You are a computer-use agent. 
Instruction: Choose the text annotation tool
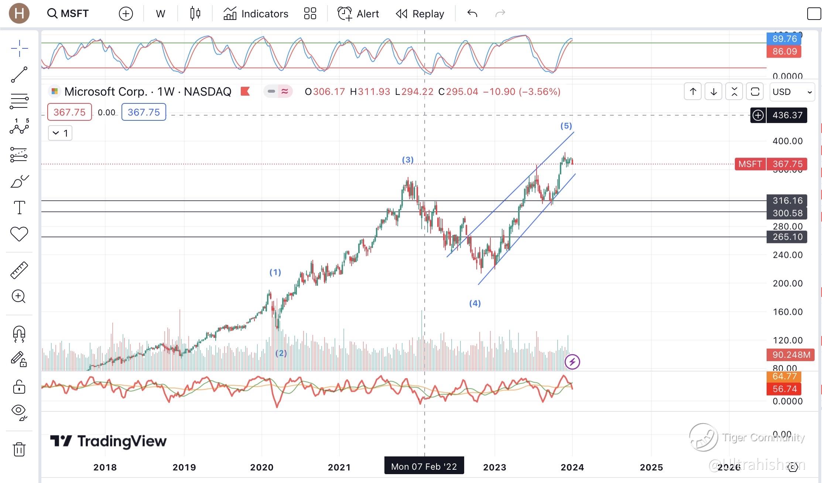point(19,208)
